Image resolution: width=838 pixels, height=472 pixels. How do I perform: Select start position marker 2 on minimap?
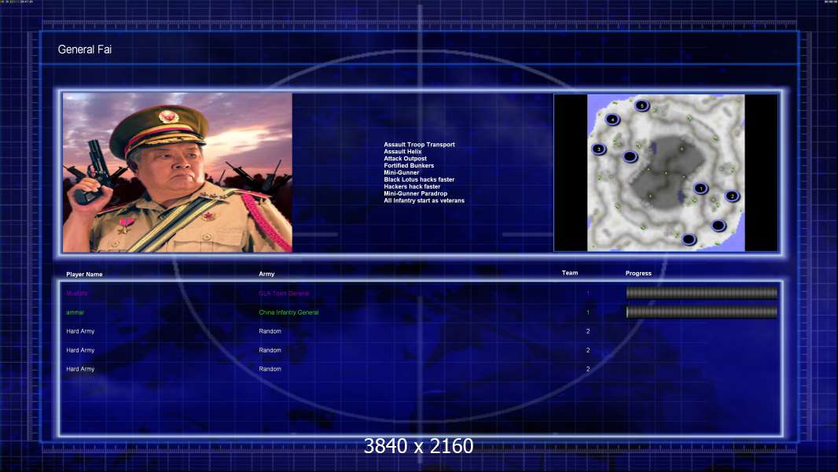tap(732, 196)
